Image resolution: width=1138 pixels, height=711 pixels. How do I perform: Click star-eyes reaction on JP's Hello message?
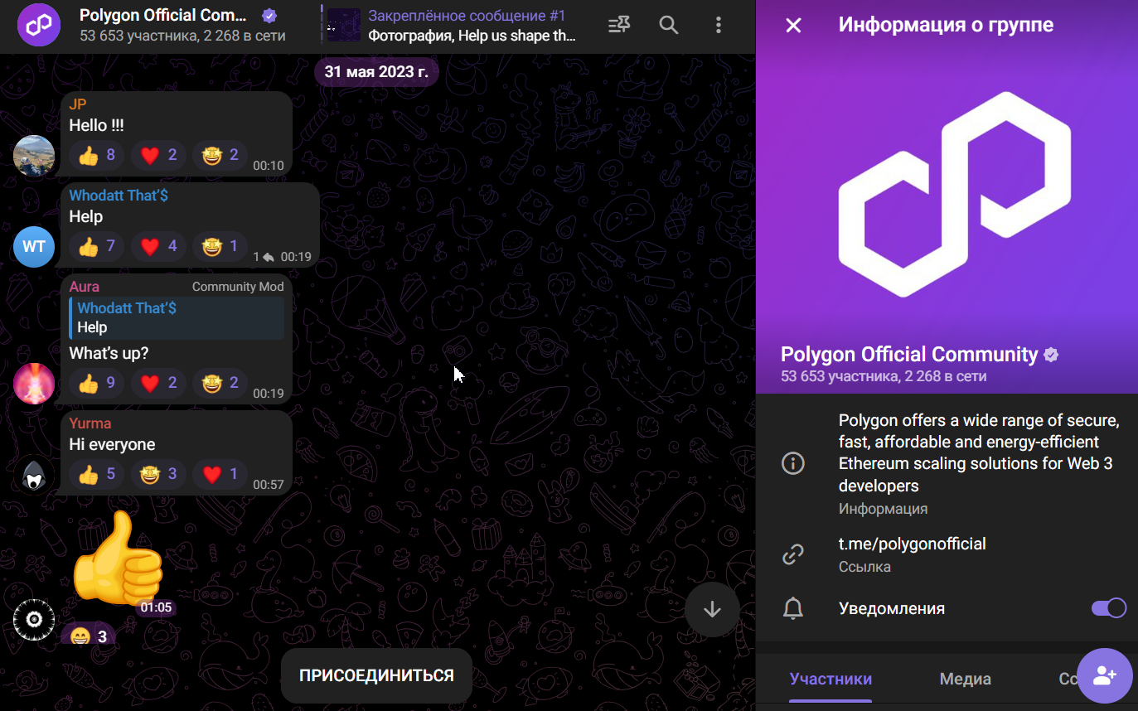pyautogui.click(x=220, y=155)
